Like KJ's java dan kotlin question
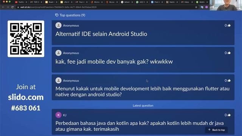Screen dimensions: 242x136 [229, 115]
